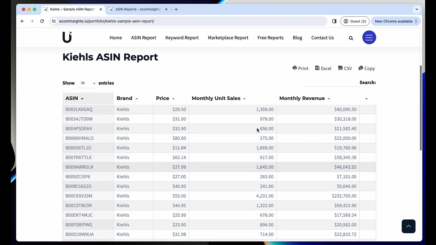Click the browser address bar URL
Image resolution: width=436 pixels, height=245 pixels.
pos(107,21)
